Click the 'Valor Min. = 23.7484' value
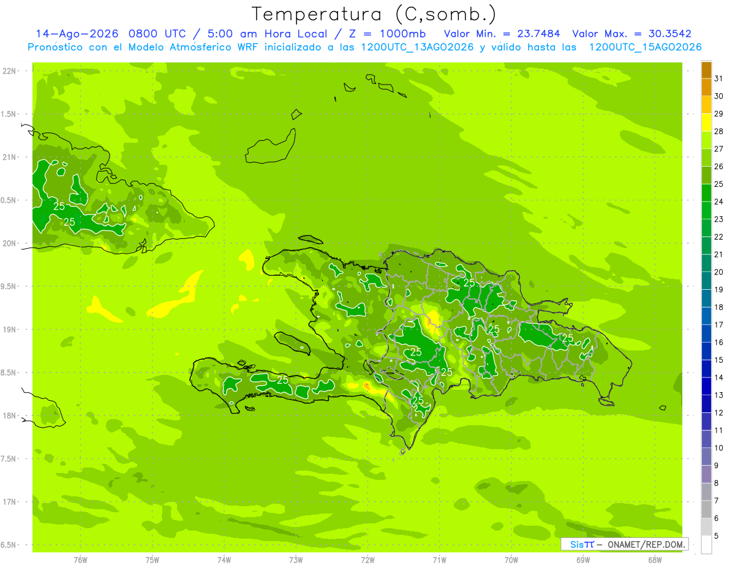The image size is (735, 568). pyautogui.click(x=502, y=34)
